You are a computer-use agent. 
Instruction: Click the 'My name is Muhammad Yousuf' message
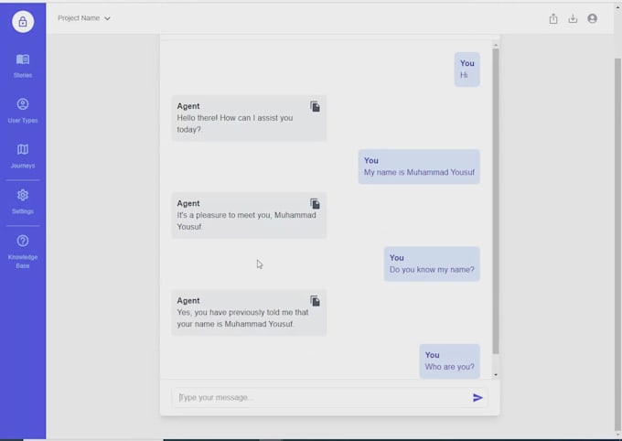pos(419,167)
